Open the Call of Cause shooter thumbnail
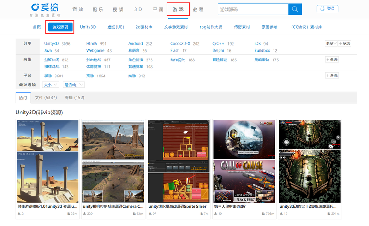The image size is (369, 226). point(244,161)
